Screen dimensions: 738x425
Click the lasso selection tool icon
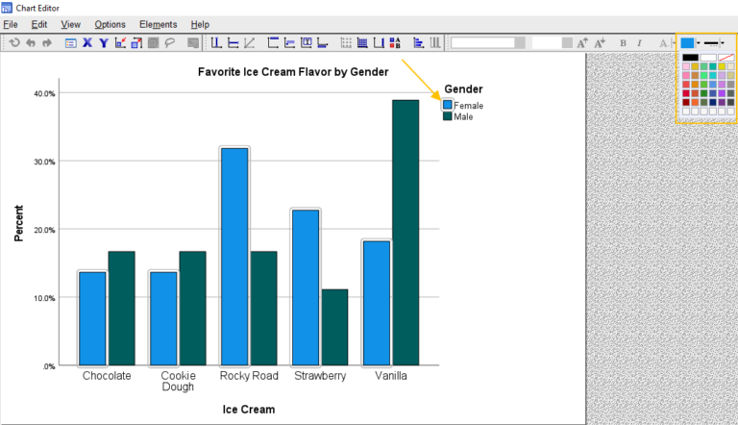click(x=170, y=42)
